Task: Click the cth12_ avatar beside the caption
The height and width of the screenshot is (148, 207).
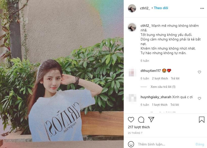Action: coord(132,27)
